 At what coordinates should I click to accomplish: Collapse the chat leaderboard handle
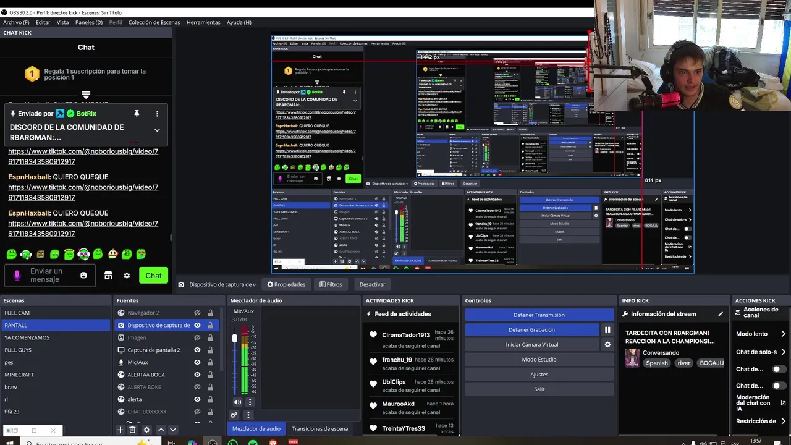tap(86, 95)
